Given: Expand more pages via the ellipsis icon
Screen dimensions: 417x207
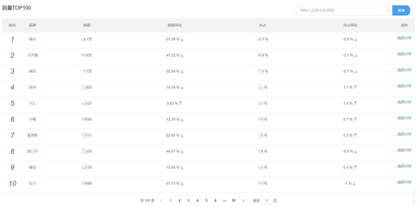Looking at the screenshot, I should click(x=224, y=201).
